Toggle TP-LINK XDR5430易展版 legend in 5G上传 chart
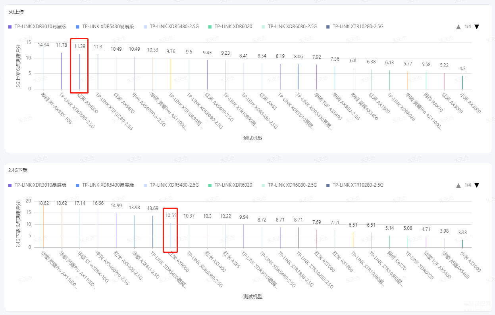This screenshot has width=495, height=315. (x=105, y=27)
